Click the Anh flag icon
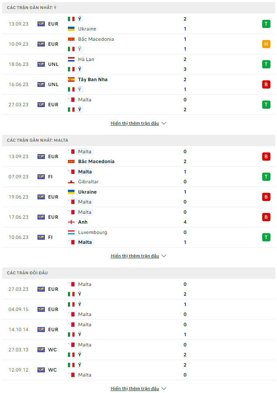The image size is (277, 393). 71,222
